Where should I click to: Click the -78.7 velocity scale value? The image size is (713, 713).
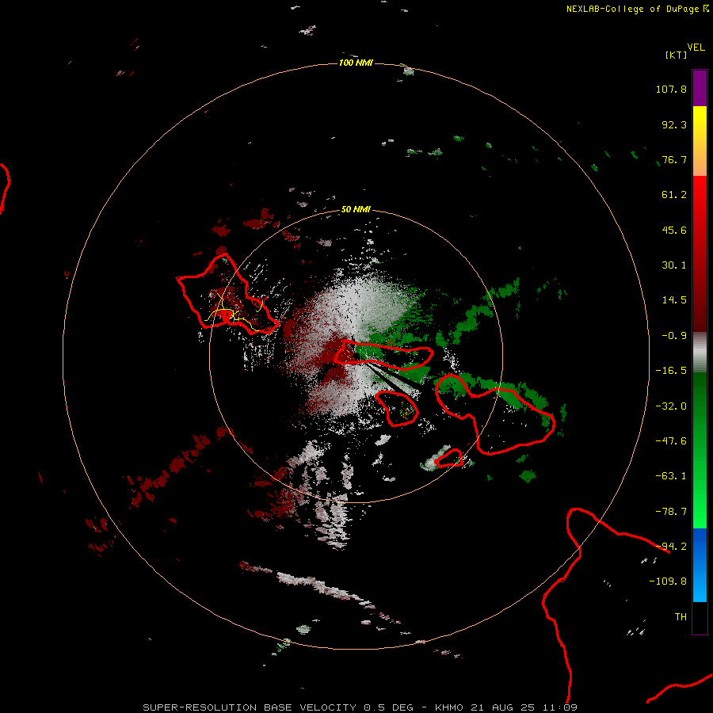671,512
